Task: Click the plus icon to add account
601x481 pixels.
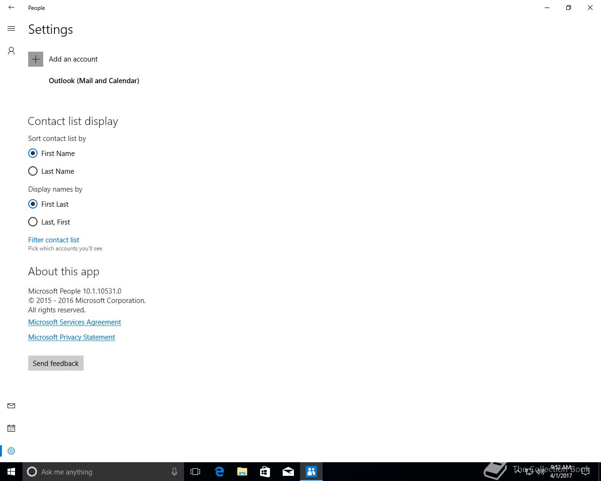Action: 36,59
